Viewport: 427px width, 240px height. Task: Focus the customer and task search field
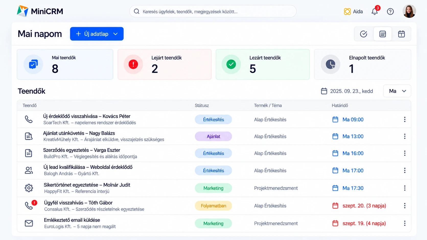coord(213,11)
